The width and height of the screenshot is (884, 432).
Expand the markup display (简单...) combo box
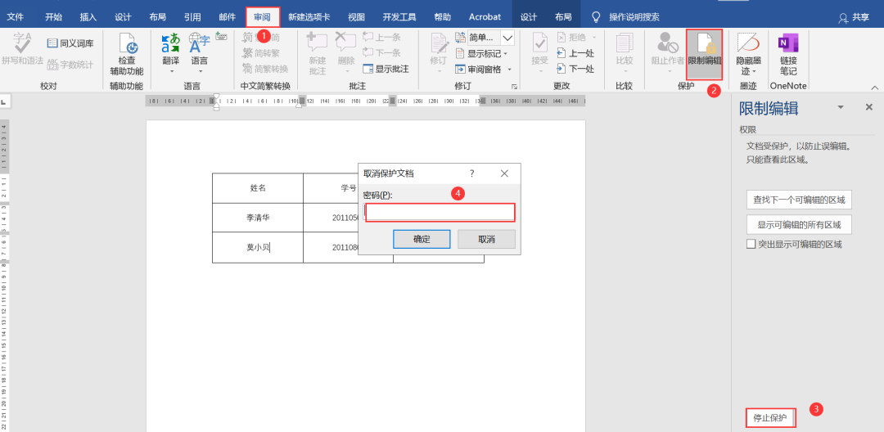[507, 38]
